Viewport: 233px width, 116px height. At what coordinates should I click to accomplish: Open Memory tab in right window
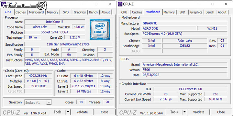[169, 12]
